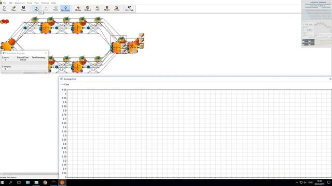332x186 pixels.
Task: Click the grayed Pause toolbar button
Action: point(46,8)
